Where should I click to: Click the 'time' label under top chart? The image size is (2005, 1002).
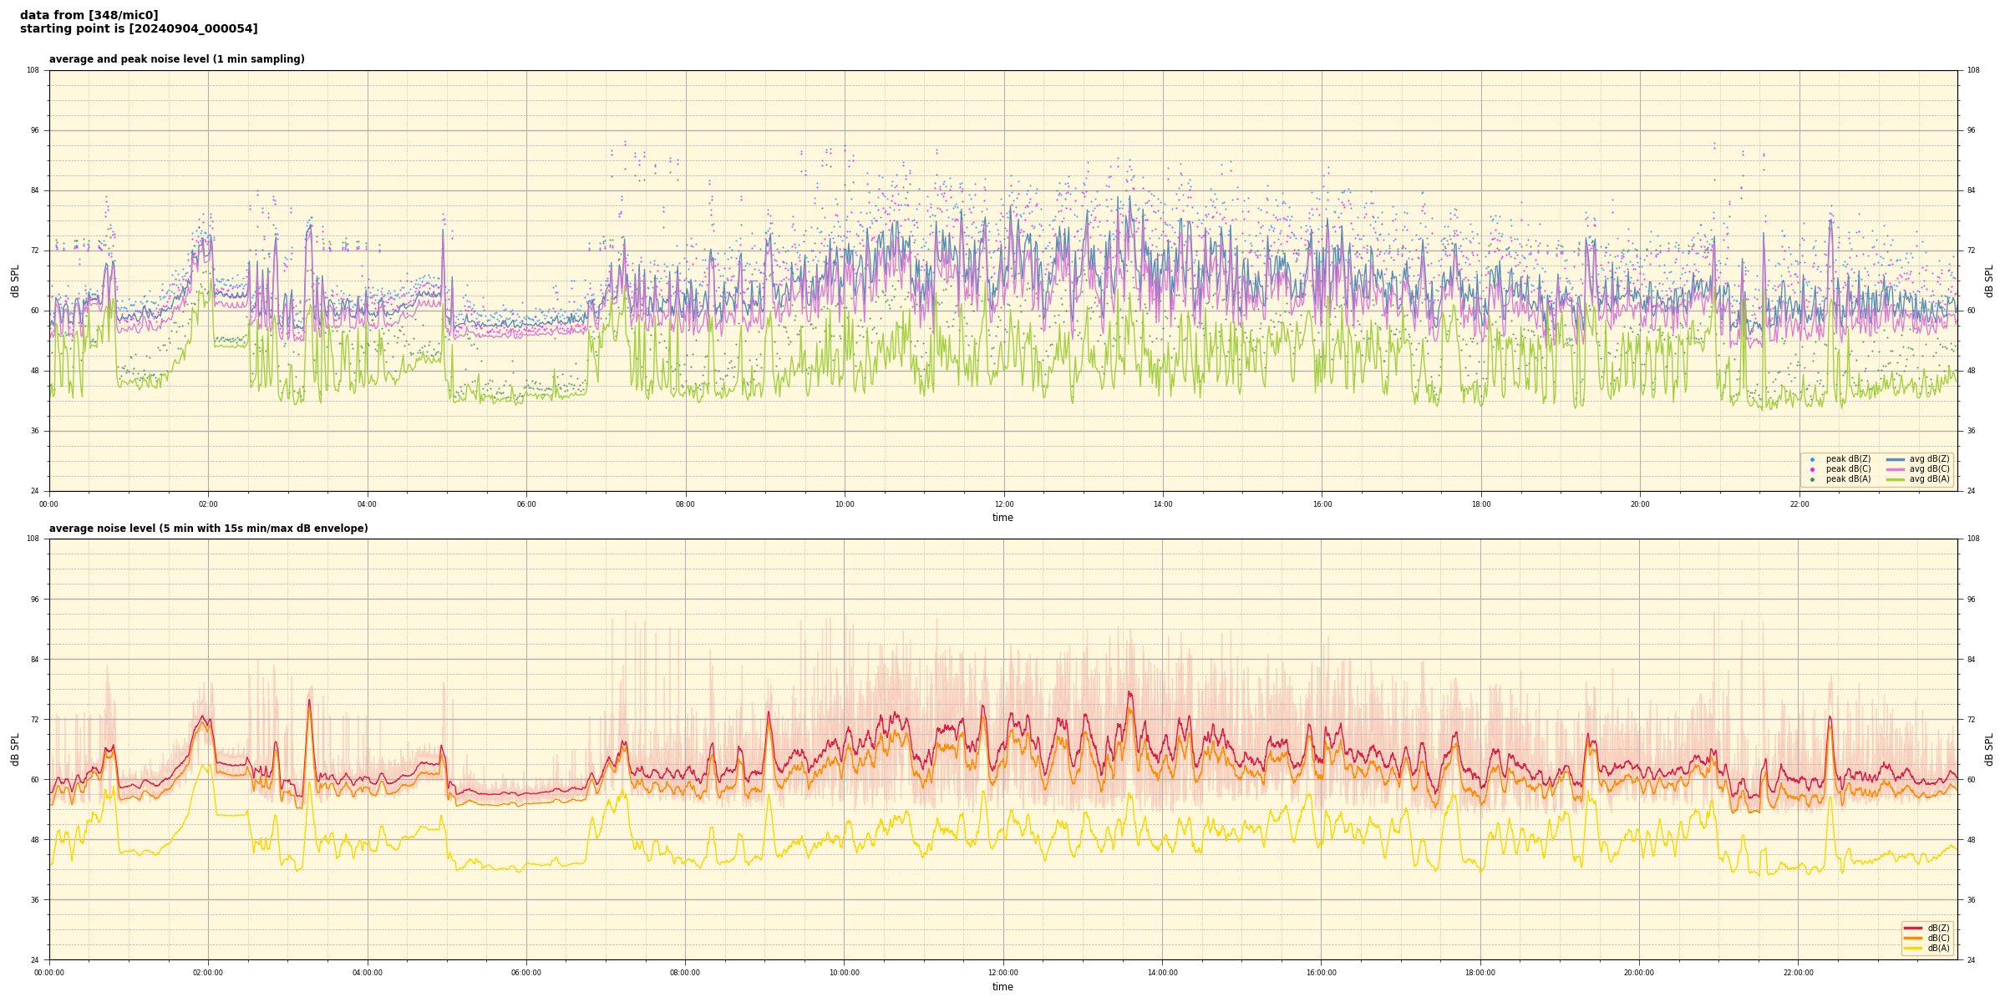[1002, 518]
